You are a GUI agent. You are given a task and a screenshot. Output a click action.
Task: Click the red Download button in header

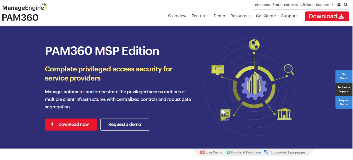tap(327, 16)
